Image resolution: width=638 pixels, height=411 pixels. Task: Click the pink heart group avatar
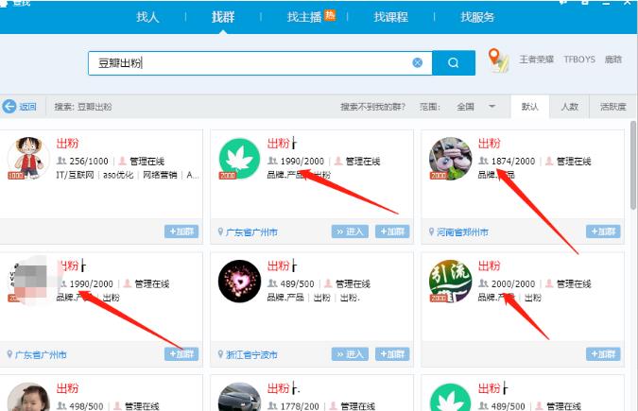tap(239, 281)
